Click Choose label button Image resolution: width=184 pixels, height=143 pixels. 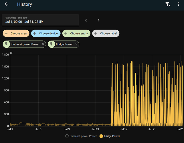[106, 33]
